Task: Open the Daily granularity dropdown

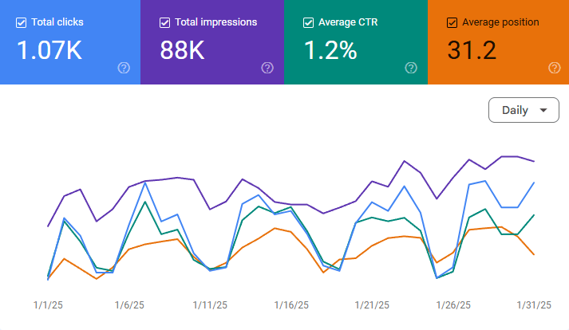Action: pos(523,110)
